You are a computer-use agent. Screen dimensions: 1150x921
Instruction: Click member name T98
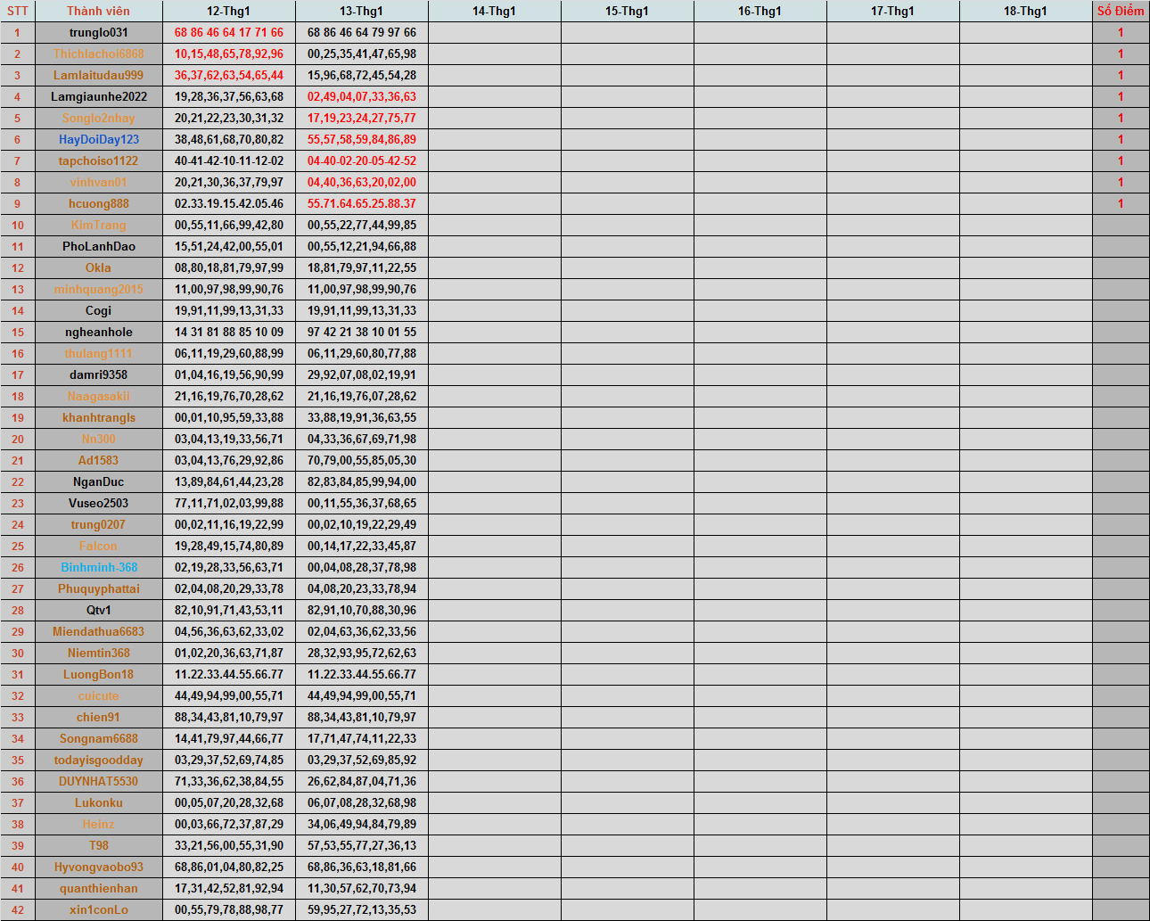coord(98,845)
